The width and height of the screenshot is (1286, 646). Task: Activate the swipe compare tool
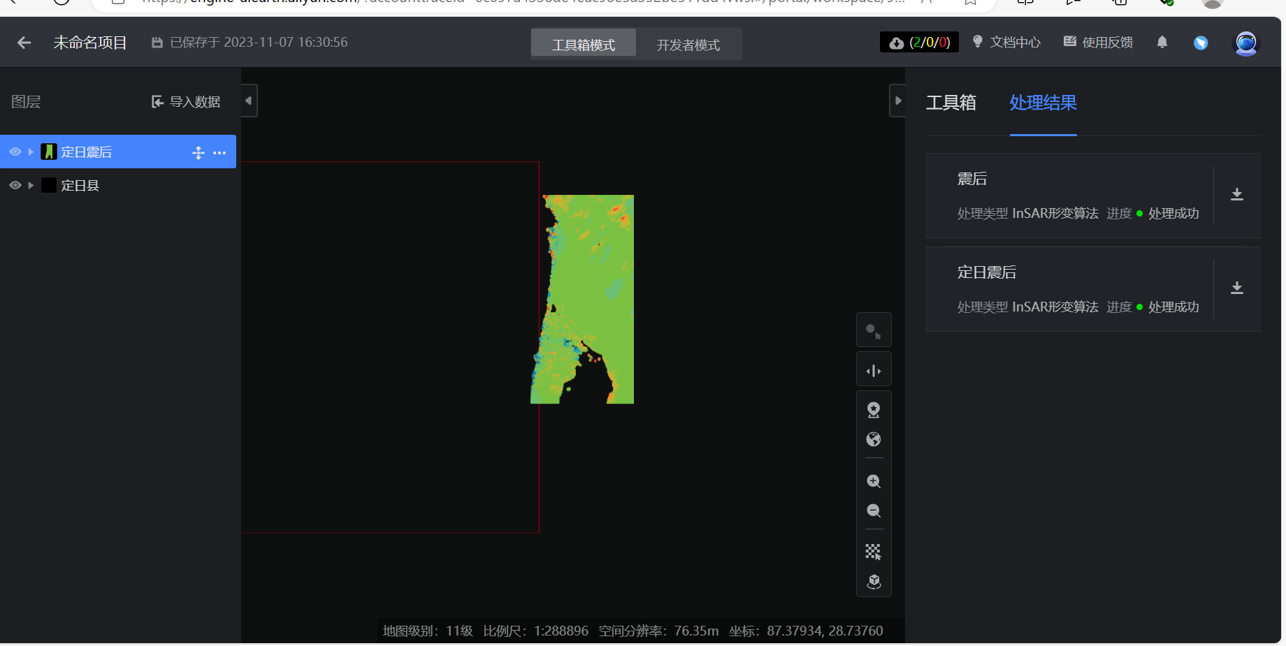coord(874,370)
